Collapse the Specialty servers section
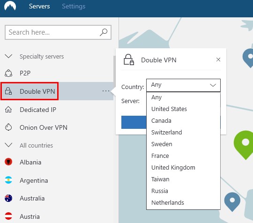 pos(8,56)
